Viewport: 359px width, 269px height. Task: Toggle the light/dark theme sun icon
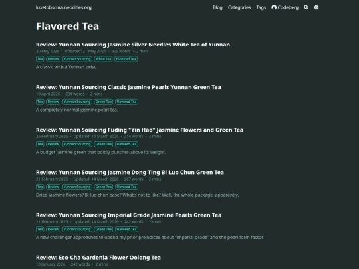click(316, 7)
